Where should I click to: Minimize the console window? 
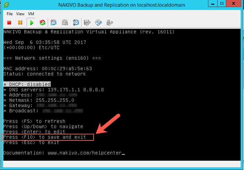213,3
